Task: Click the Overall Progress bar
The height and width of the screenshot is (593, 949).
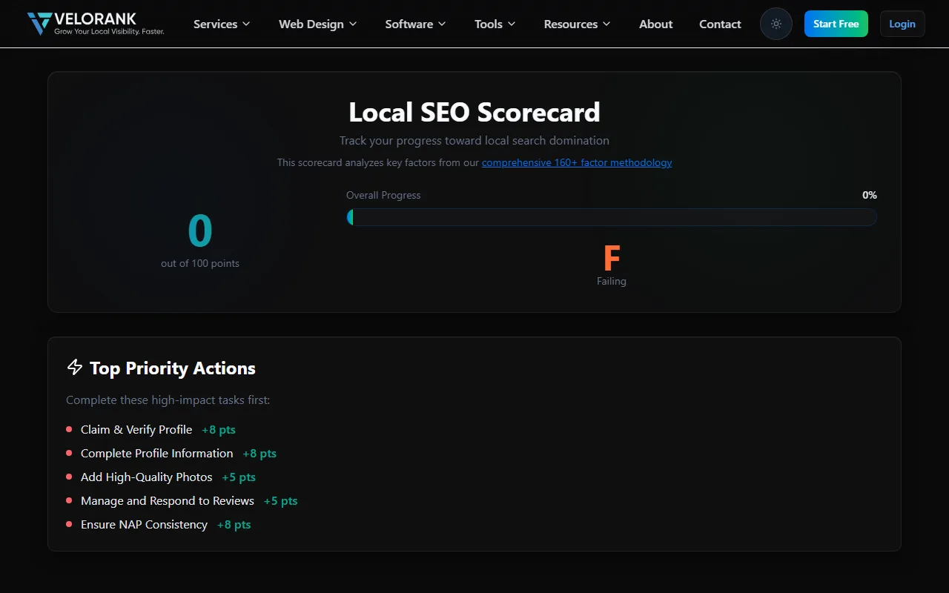Action: pos(612,217)
